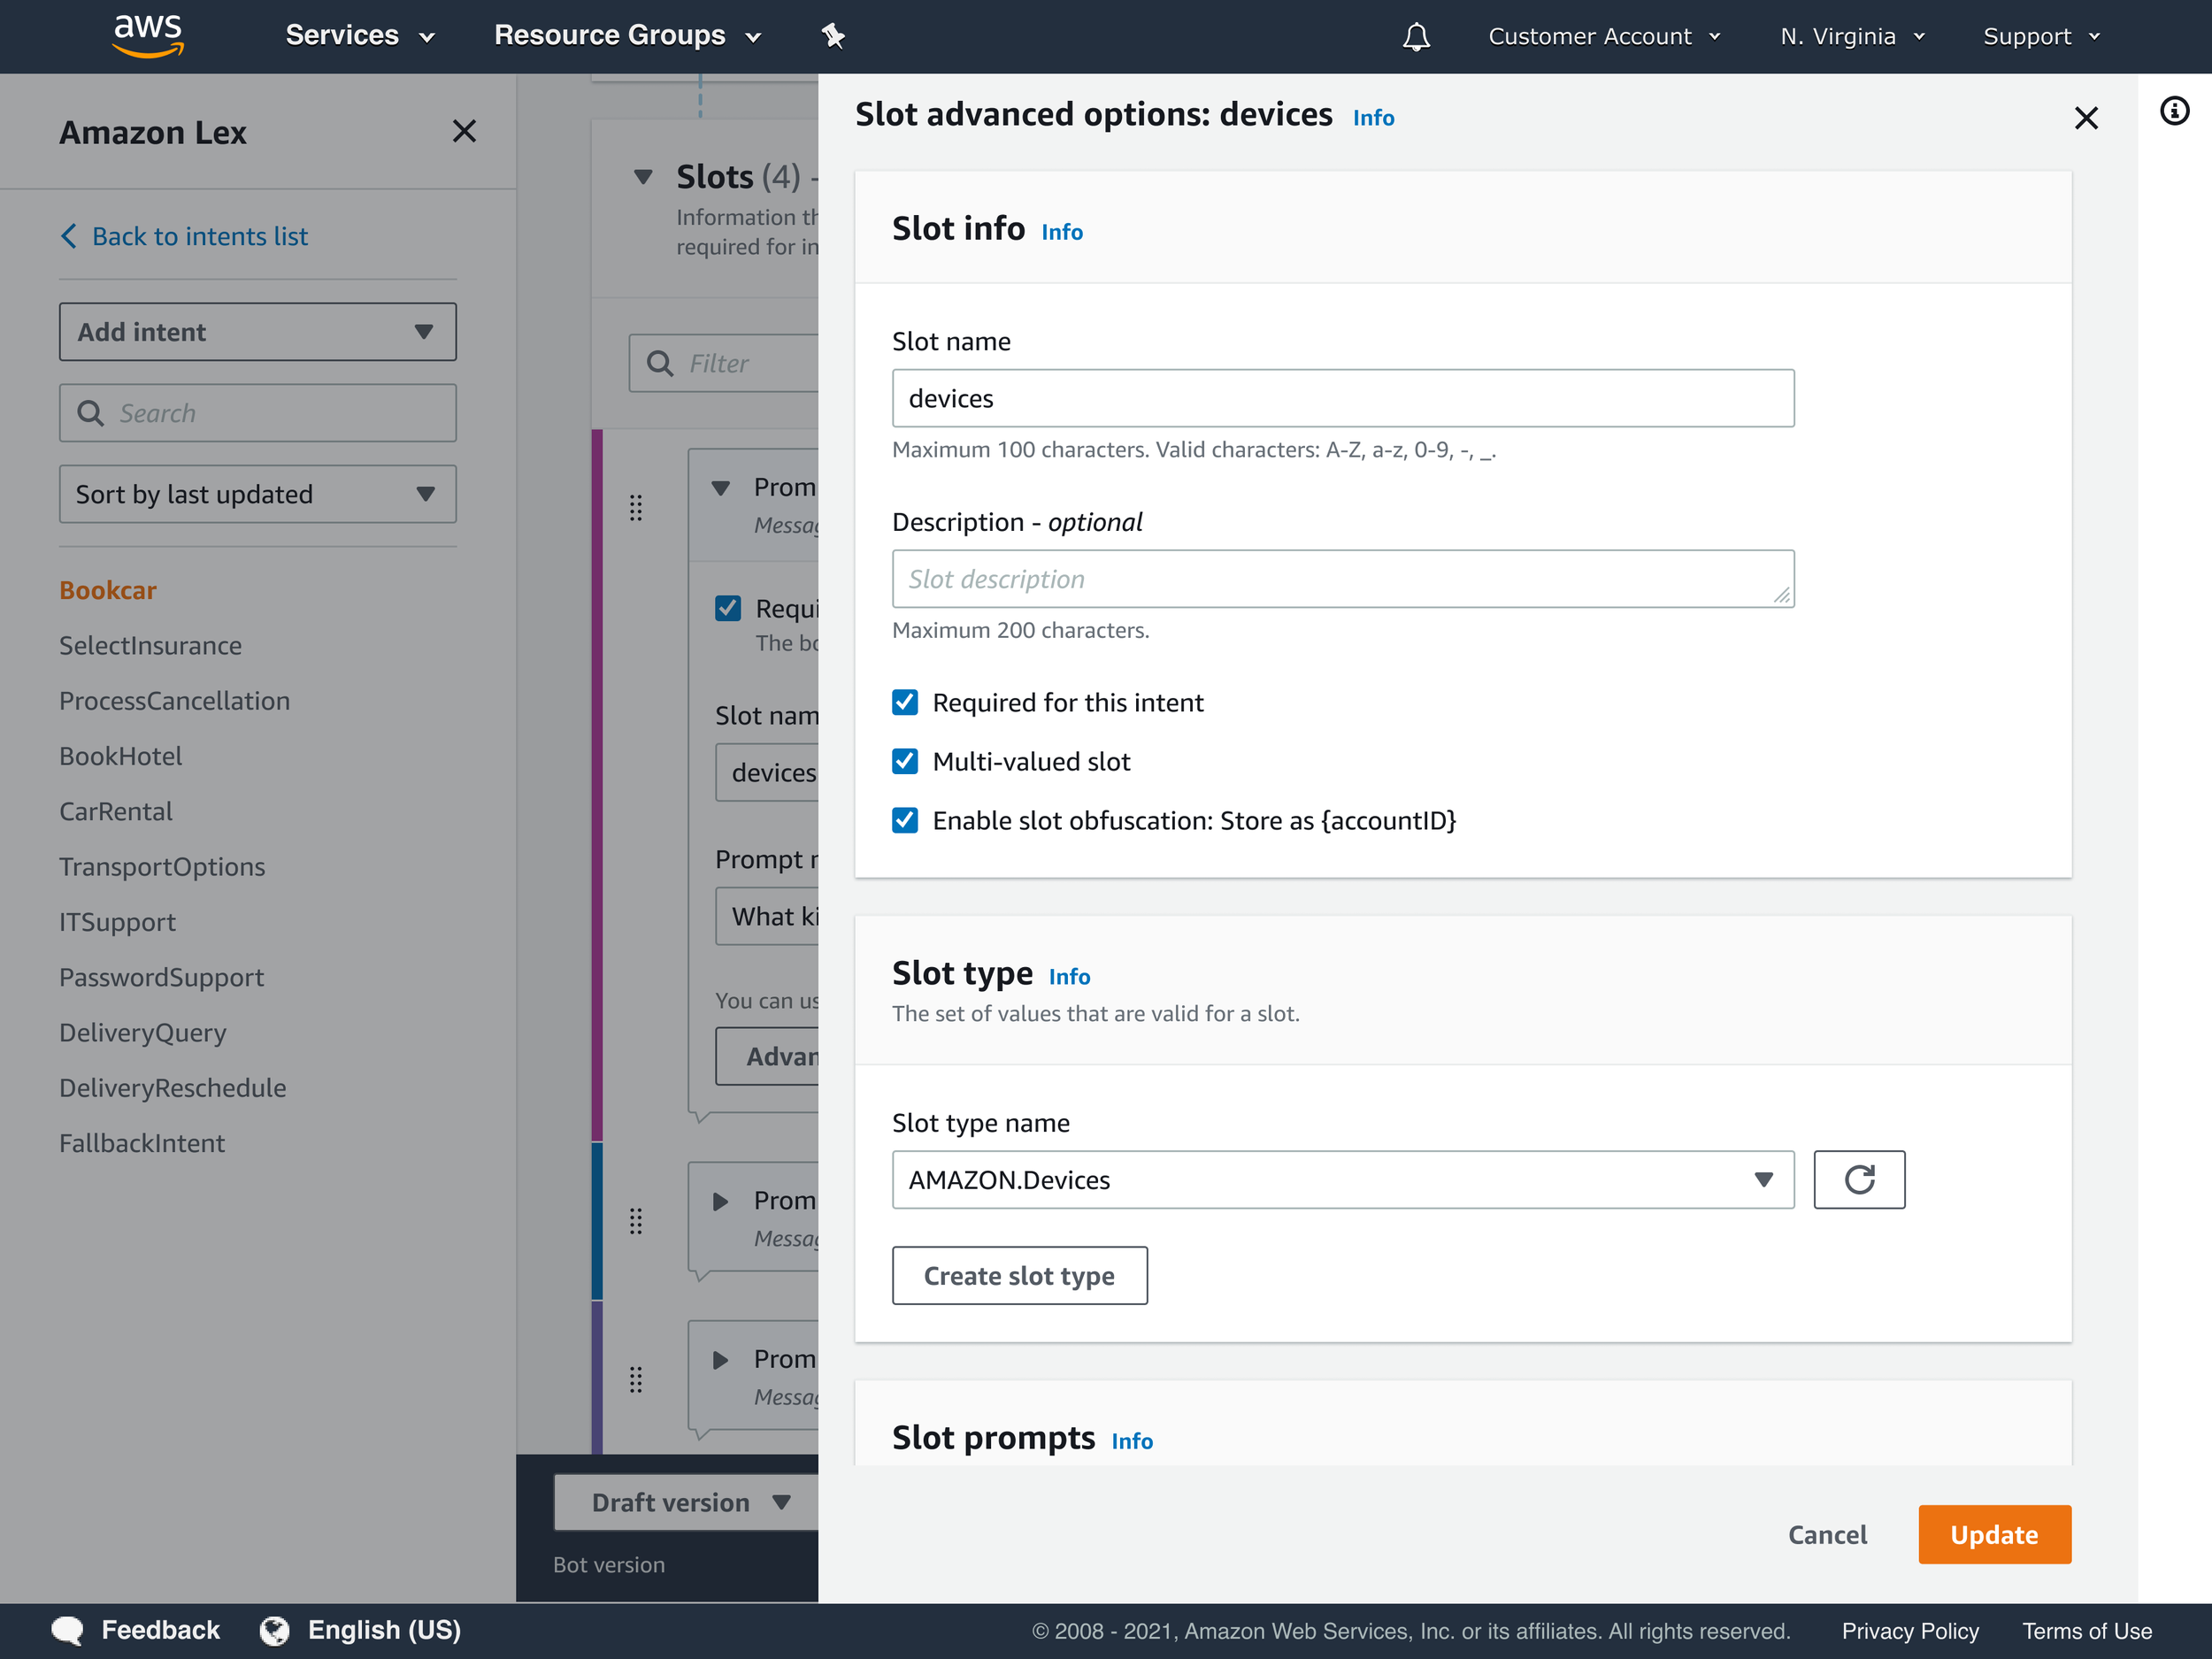Click the orange Update button
This screenshot has height=1659, width=2212.
pyautogui.click(x=1993, y=1534)
